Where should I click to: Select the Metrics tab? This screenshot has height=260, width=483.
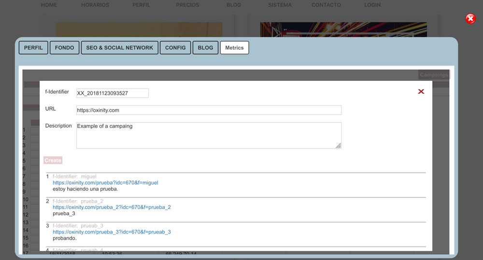[234, 48]
